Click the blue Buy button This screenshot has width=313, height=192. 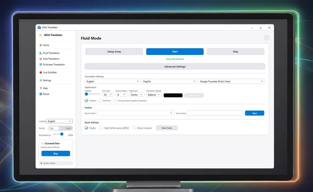pyautogui.click(x=56, y=154)
